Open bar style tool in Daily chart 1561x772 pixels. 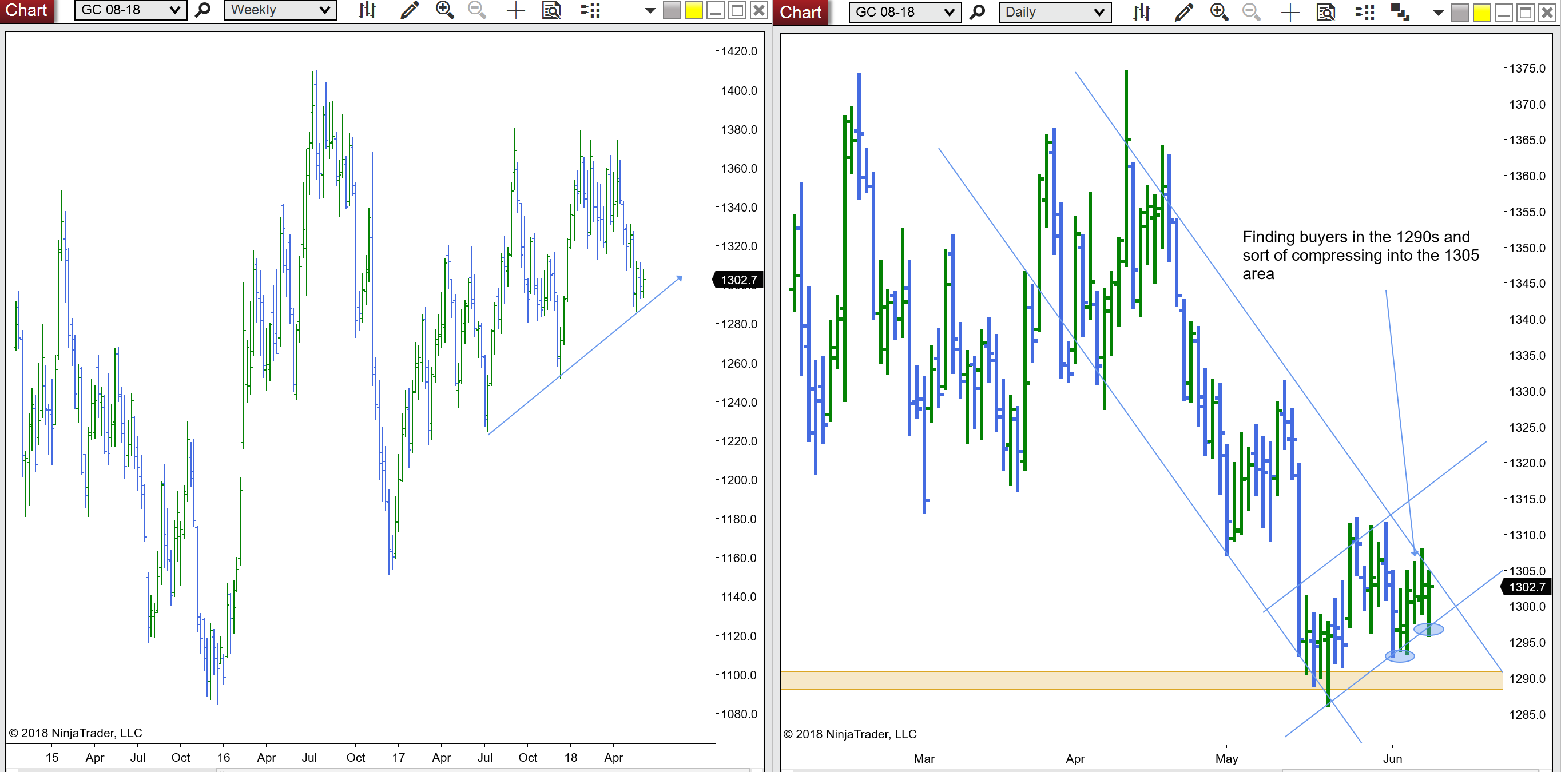[1142, 12]
